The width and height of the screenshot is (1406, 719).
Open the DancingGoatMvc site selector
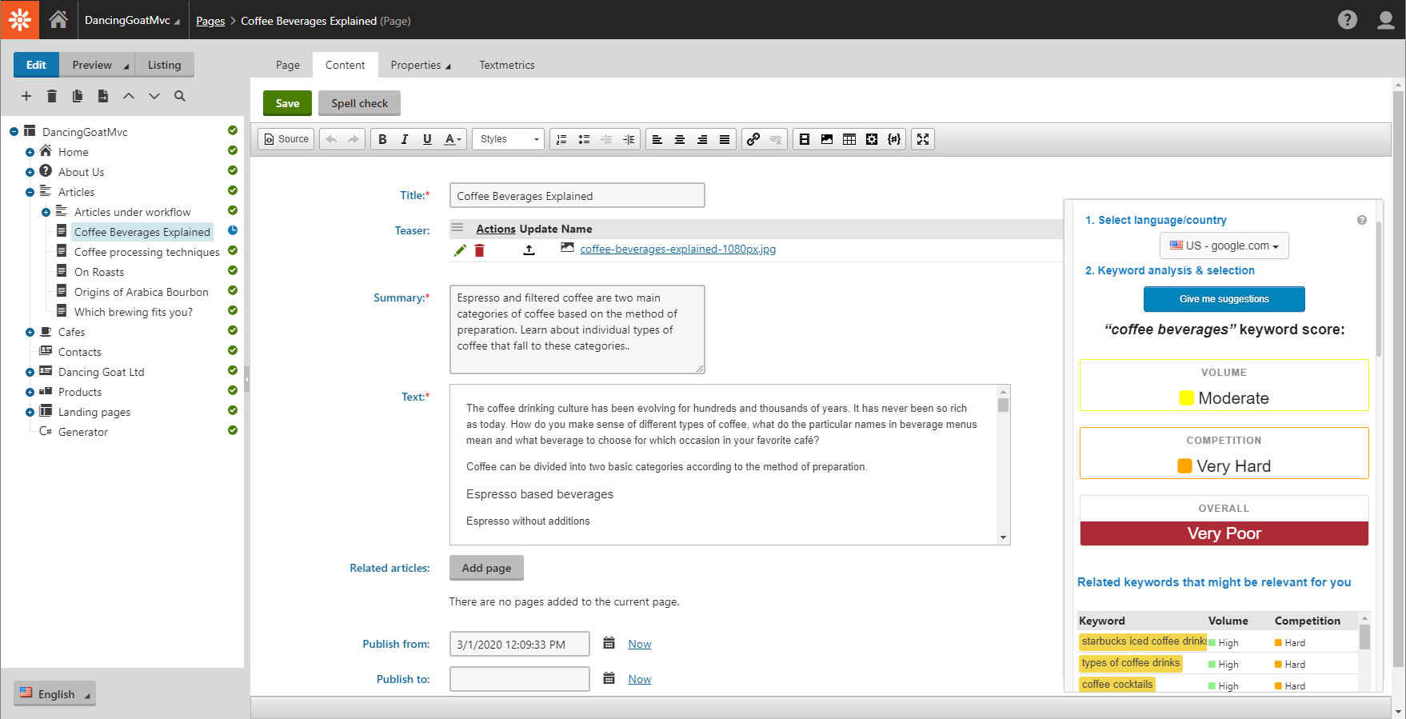[132, 20]
